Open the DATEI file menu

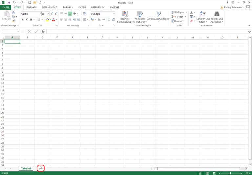(6, 7)
